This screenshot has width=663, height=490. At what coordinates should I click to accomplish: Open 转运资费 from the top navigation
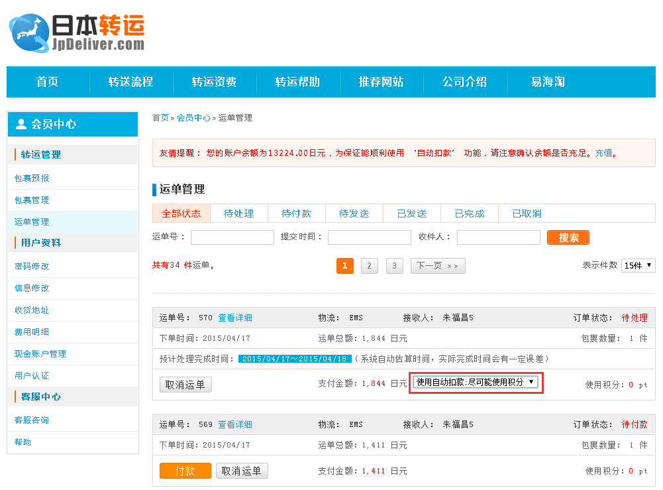(x=215, y=82)
